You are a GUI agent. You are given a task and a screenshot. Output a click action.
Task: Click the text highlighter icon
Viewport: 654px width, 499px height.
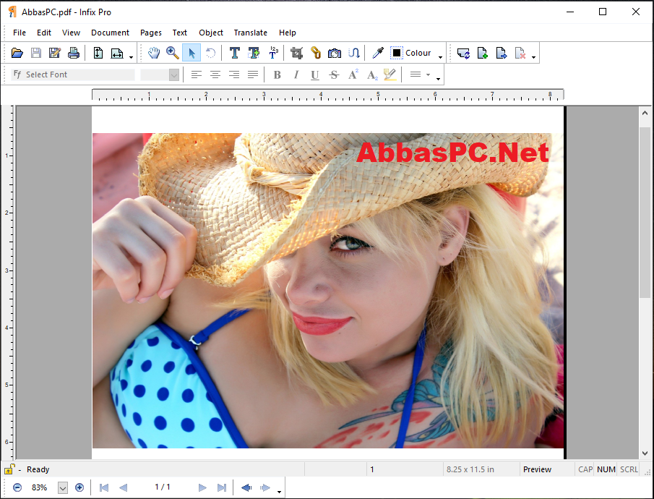tap(390, 74)
